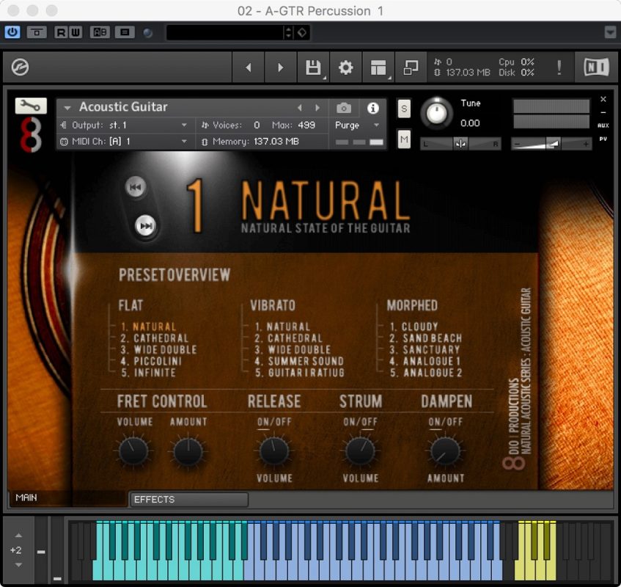This screenshot has width=621, height=587.
Task: Close the instrument with X icon
Action: pos(603,99)
